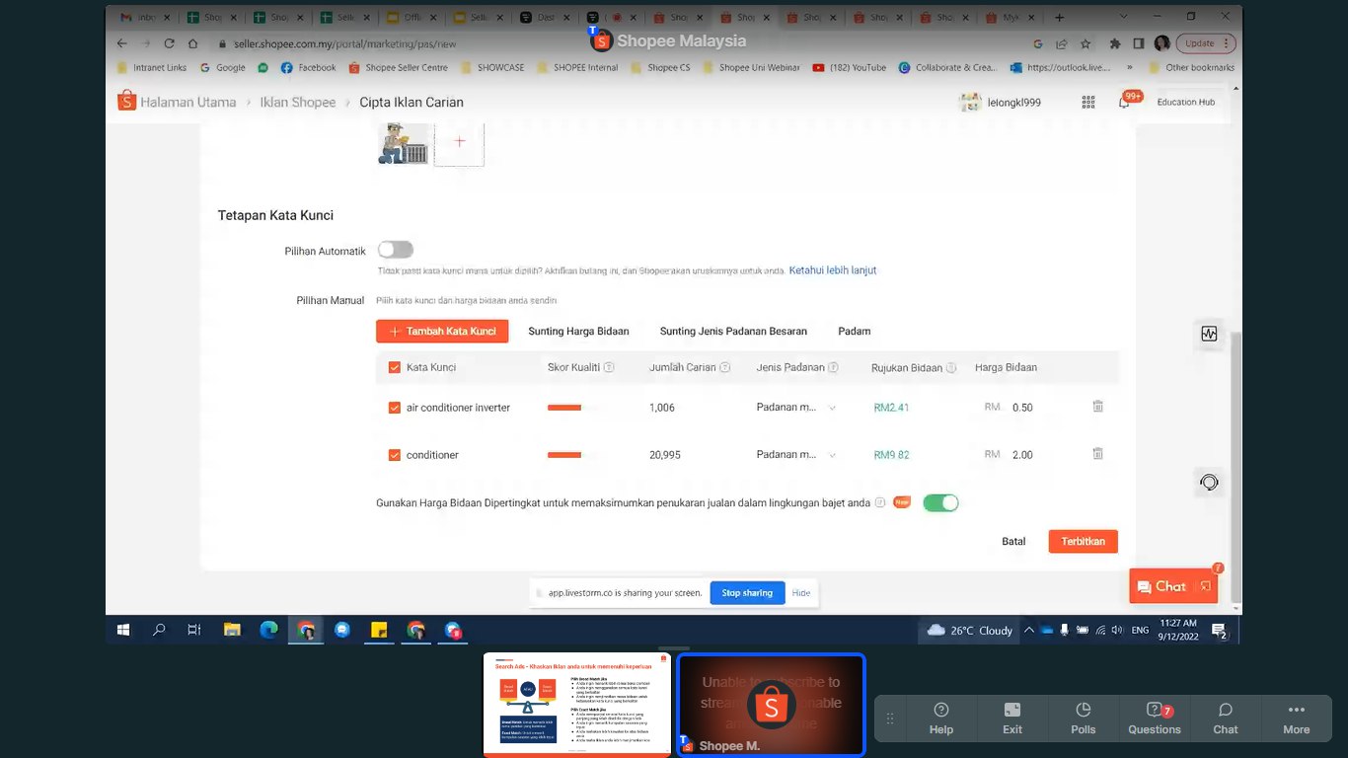The image size is (1348, 758).
Task: Open browser extensions puzzle icon
Action: tap(1115, 43)
